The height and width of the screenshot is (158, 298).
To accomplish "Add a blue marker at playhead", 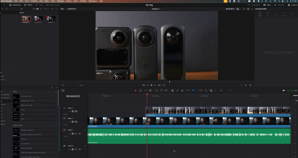I will click(x=193, y=91).
